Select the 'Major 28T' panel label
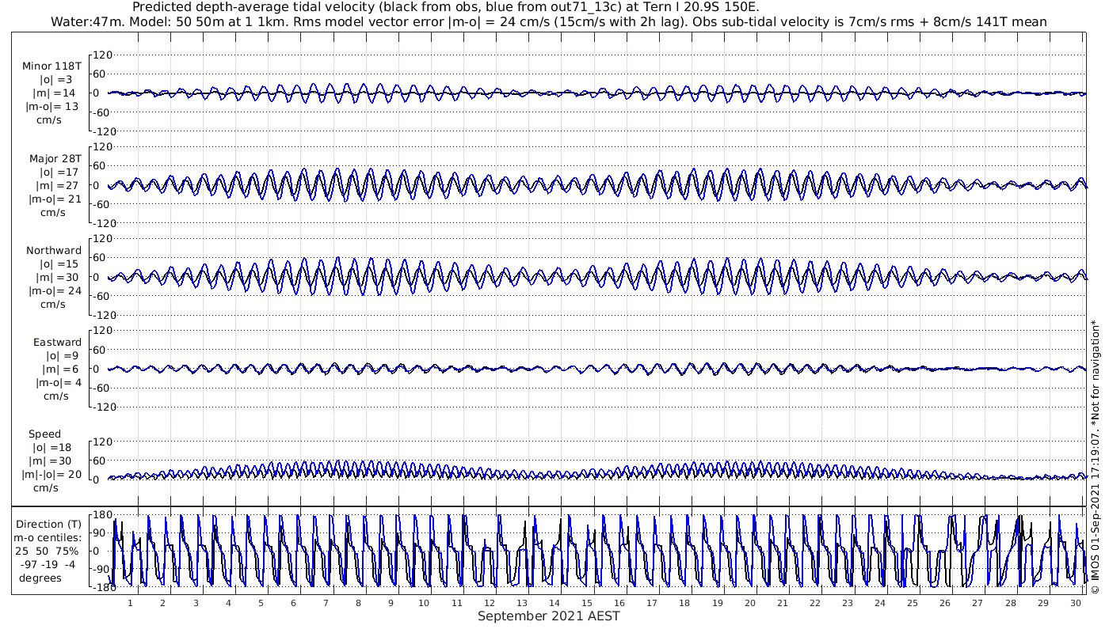 pyautogui.click(x=55, y=159)
